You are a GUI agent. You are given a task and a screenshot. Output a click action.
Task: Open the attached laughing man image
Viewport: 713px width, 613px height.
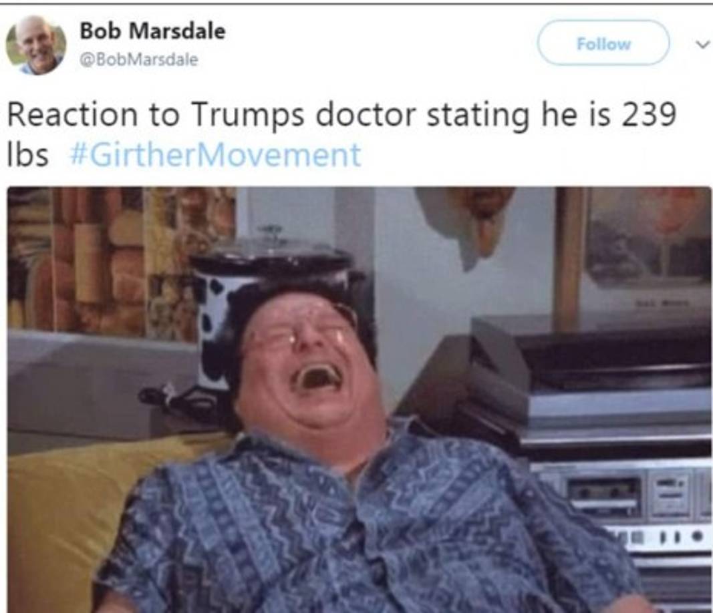[x=360, y=400]
